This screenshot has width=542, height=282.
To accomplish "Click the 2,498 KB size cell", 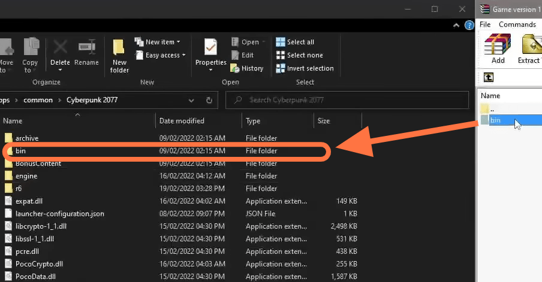I will point(344,226).
